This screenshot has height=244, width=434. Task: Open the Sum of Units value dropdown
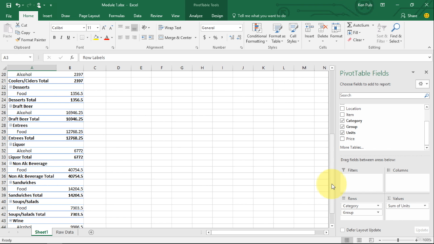point(425,206)
